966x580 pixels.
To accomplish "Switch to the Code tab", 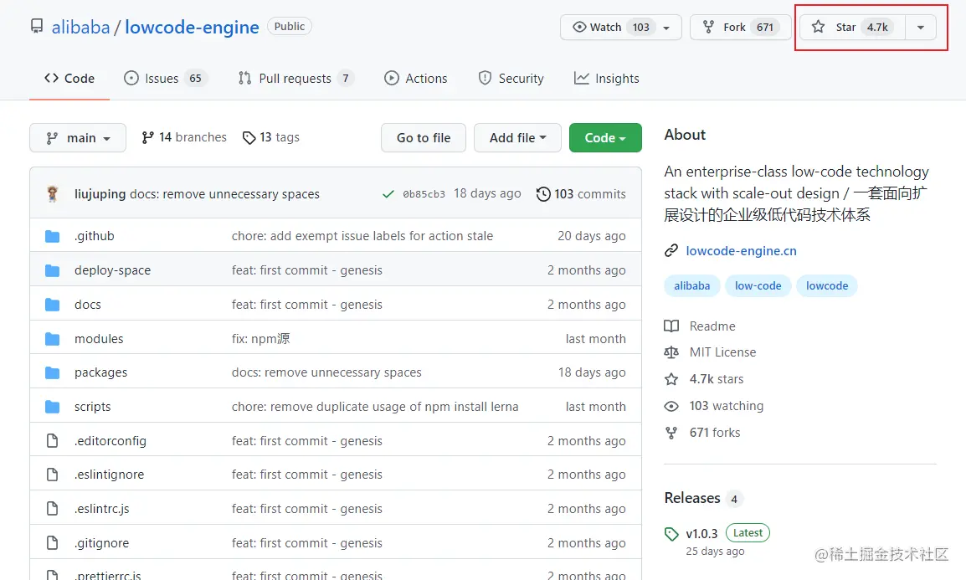I will pos(69,79).
